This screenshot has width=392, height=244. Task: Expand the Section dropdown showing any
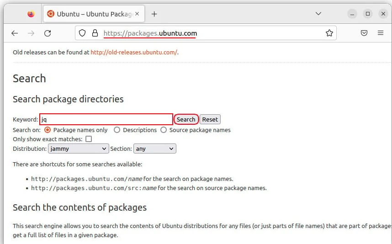pyautogui.click(x=154, y=149)
